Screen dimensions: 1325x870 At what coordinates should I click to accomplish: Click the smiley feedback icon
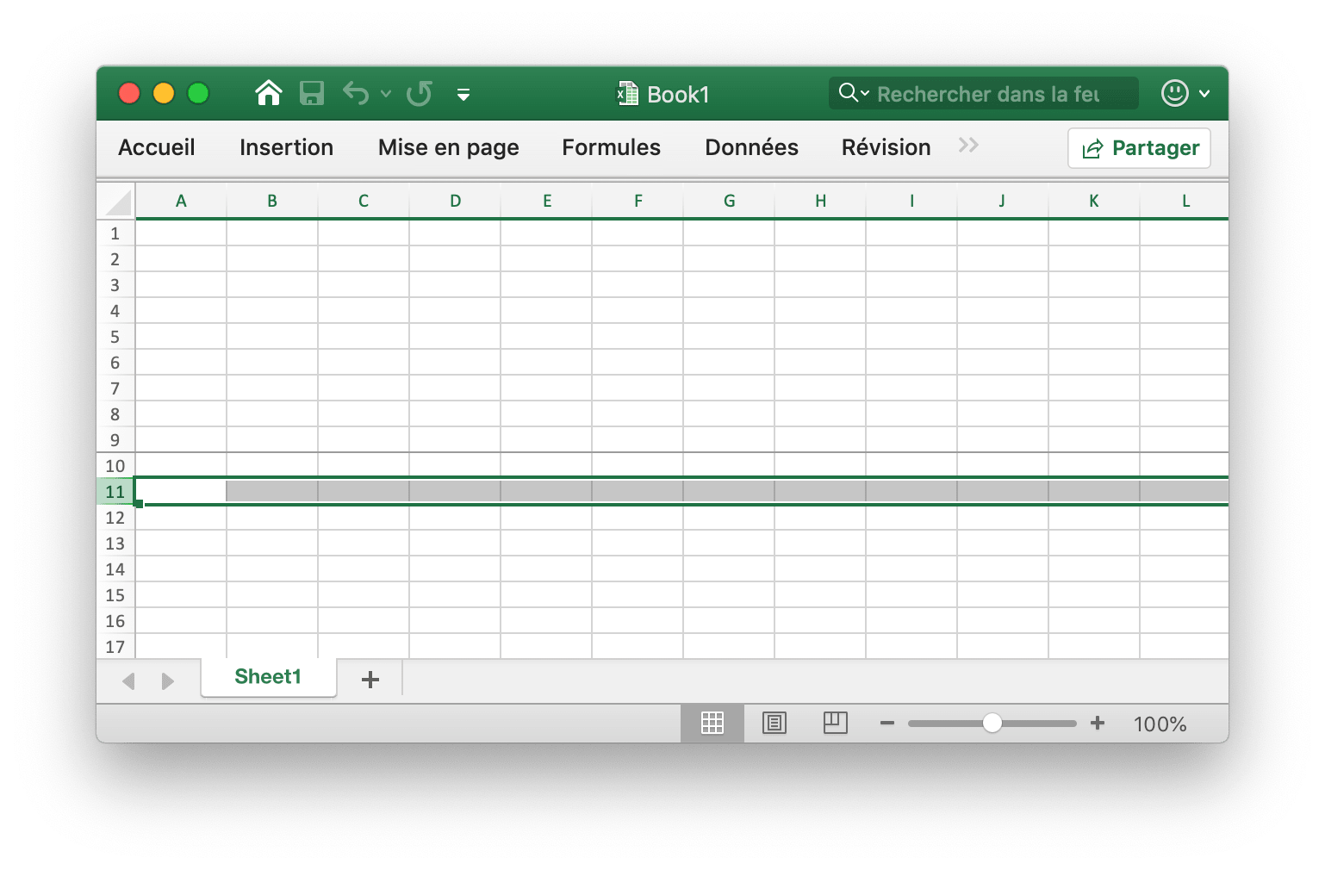click(1174, 93)
